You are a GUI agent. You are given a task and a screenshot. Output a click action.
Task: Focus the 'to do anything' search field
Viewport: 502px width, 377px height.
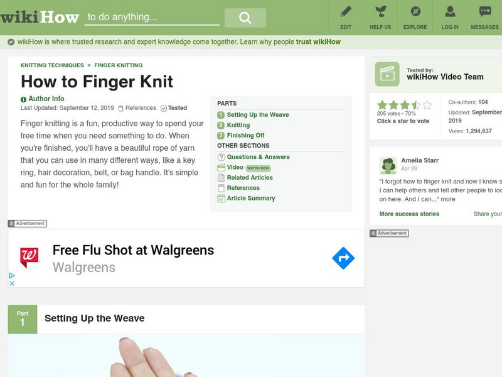coord(152,17)
